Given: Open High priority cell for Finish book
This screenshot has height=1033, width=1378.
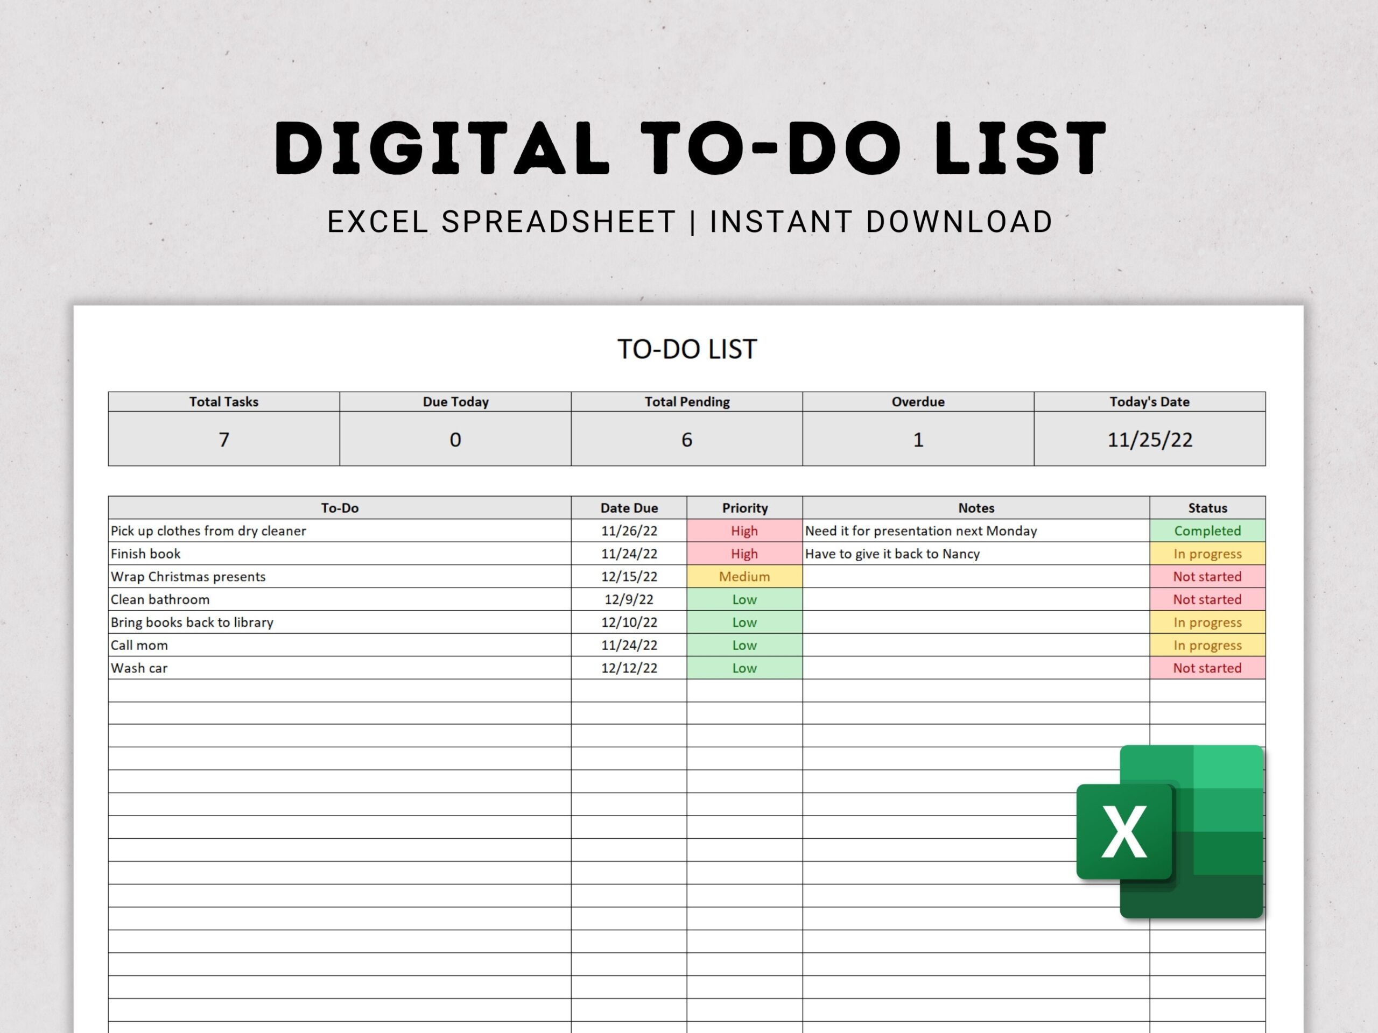Looking at the screenshot, I should coord(744,554).
